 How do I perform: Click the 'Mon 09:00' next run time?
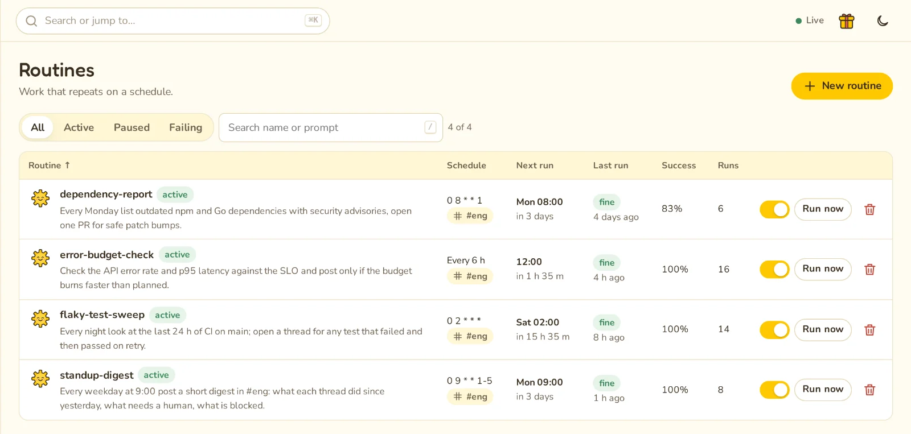[539, 382]
